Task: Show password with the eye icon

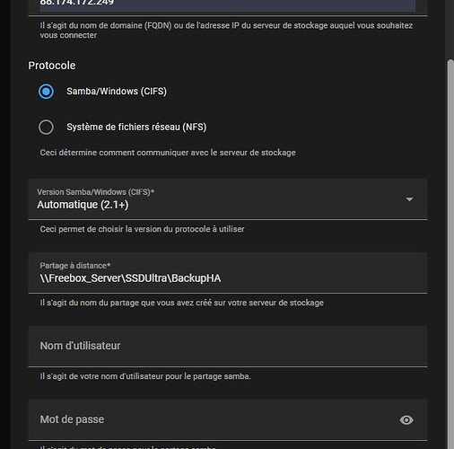Action: coord(406,420)
